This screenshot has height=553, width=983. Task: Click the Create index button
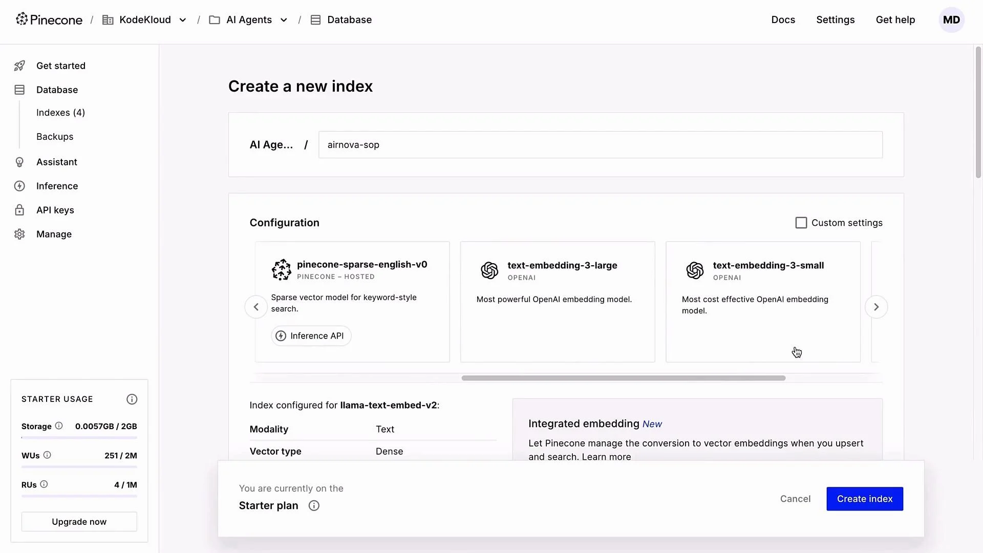click(x=865, y=499)
